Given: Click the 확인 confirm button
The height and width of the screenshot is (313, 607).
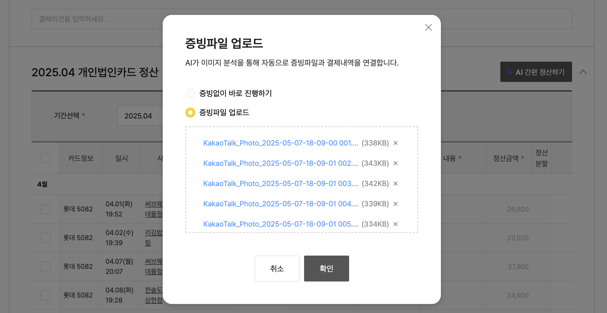Looking at the screenshot, I should pos(326,268).
